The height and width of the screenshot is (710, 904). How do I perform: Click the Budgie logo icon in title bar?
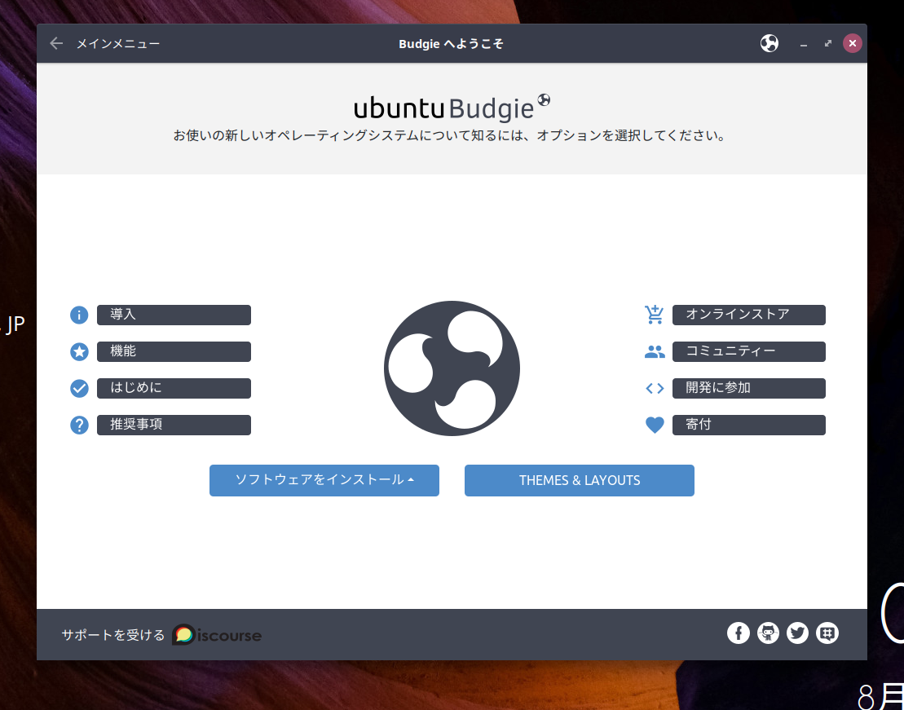point(769,43)
